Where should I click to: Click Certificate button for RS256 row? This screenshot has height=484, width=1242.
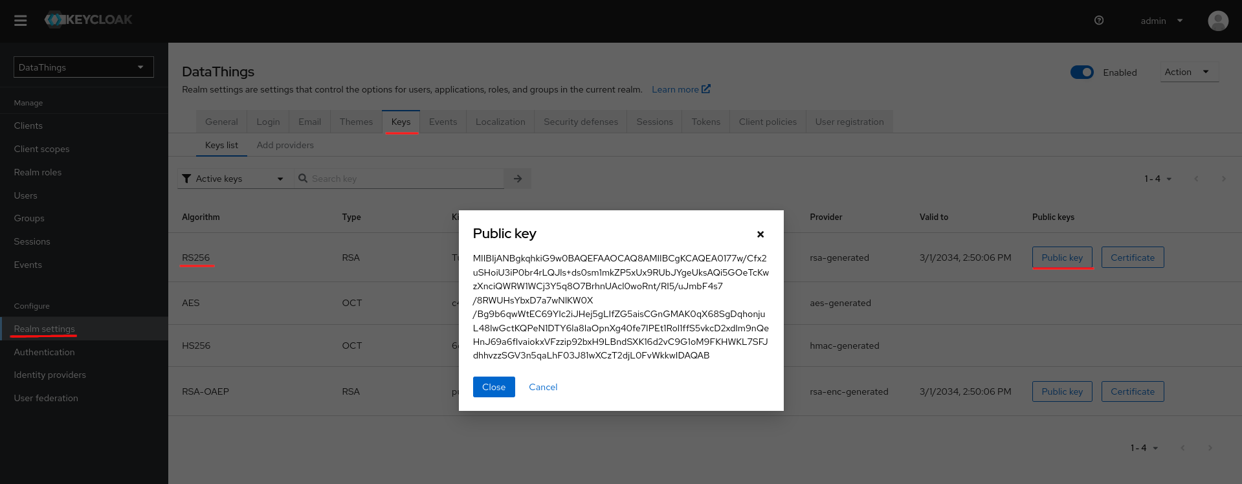point(1133,258)
